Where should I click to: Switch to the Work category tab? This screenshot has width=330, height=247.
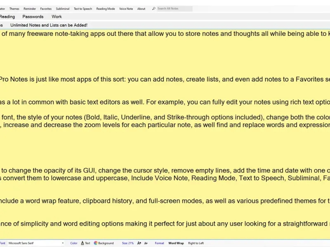pos(57,16)
